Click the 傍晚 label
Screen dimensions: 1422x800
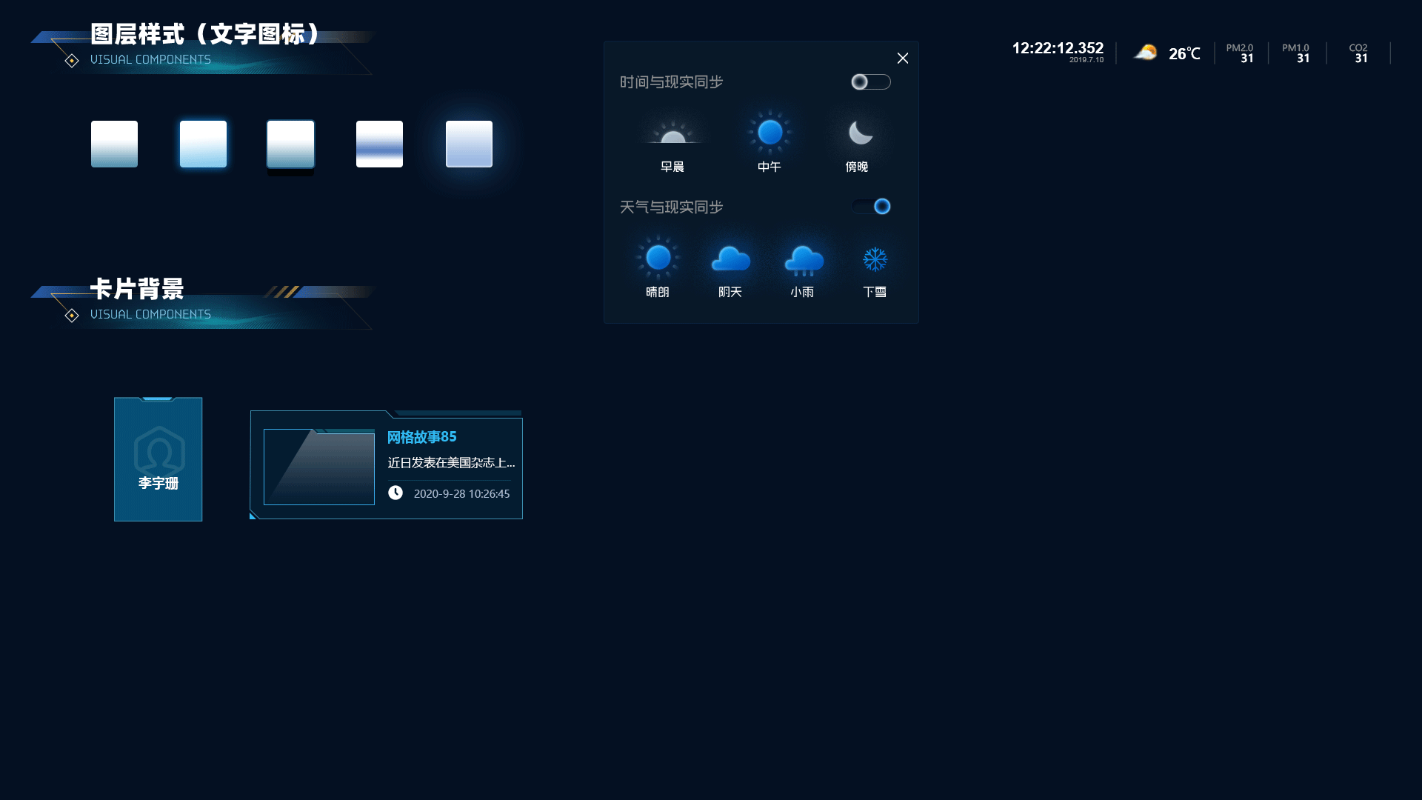[857, 167]
